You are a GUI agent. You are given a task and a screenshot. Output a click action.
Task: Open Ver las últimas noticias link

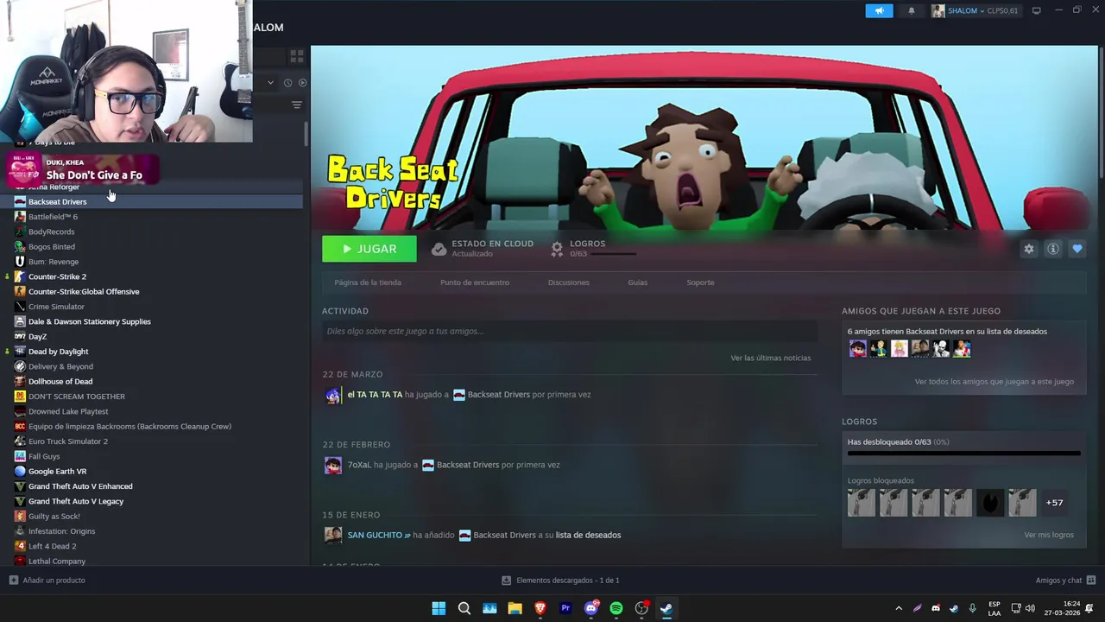(x=771, y=358)
